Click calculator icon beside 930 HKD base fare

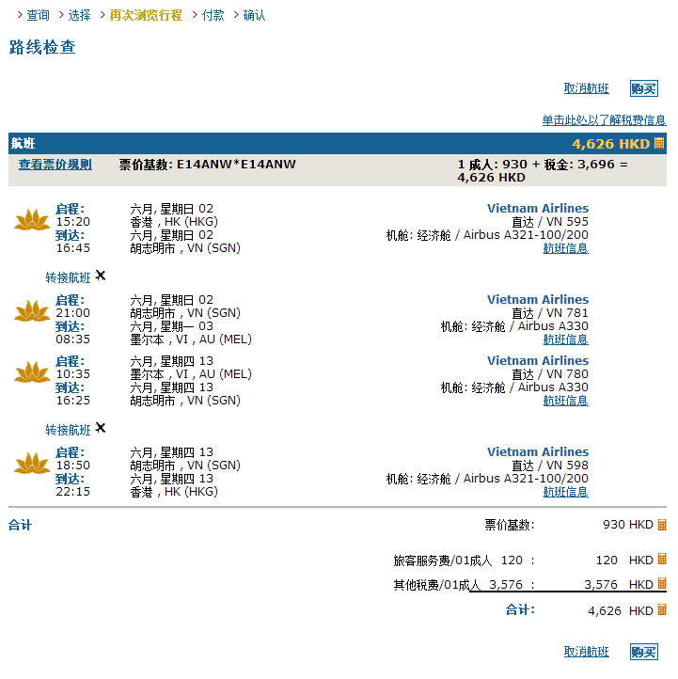(x=661, y=525)
